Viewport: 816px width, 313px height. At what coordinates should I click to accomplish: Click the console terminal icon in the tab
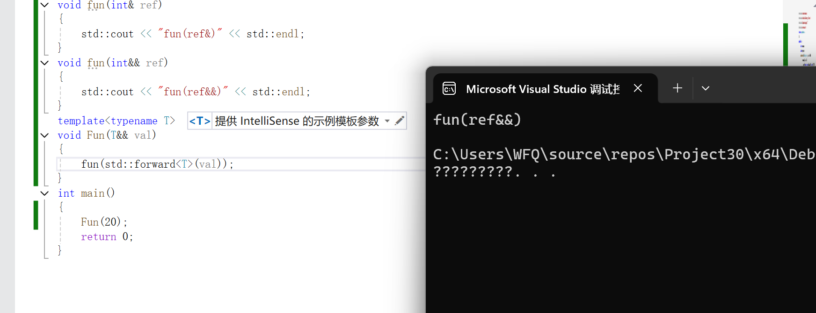click(x=449, y=88)
